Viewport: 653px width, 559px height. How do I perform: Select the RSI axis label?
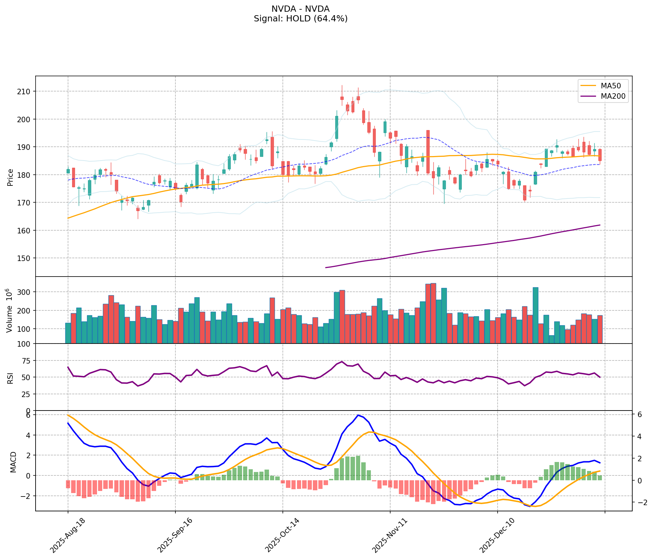(10, 378)
